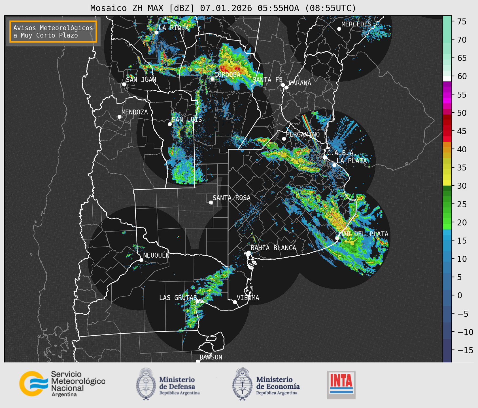This screenshot has height=408, width=478.
Task: Click the NEUQUÉN city label
Action: (x=156, y=255)
